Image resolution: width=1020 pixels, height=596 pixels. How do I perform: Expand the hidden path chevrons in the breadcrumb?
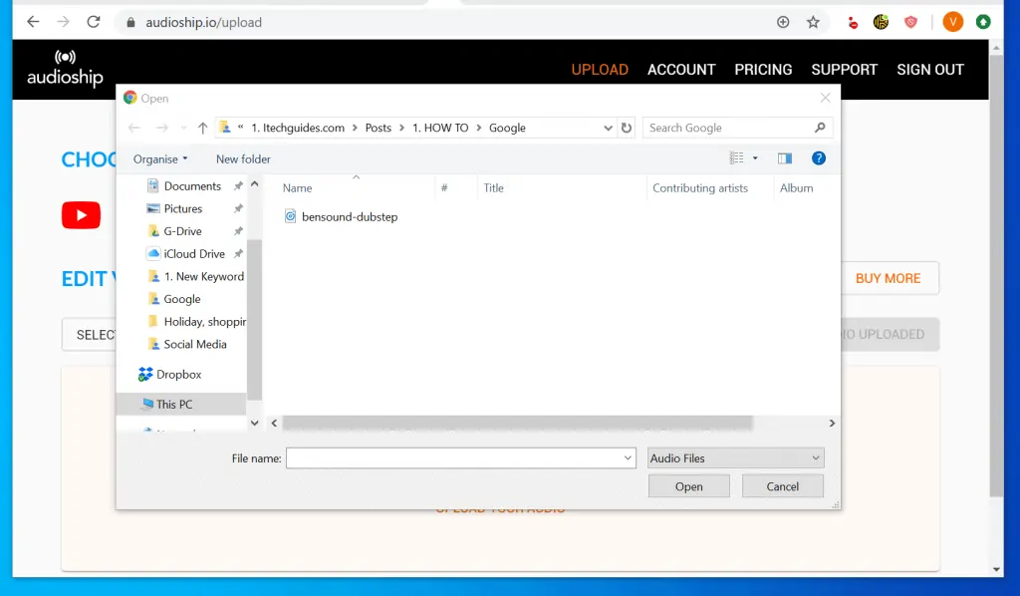click(x=240, y=128)
